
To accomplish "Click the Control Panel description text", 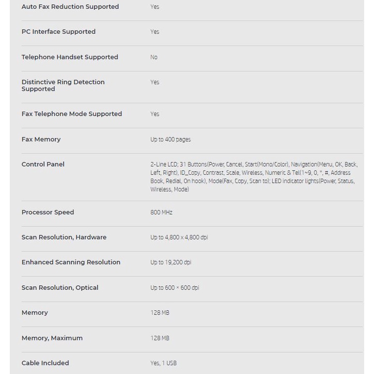I will tap(254, 177).
